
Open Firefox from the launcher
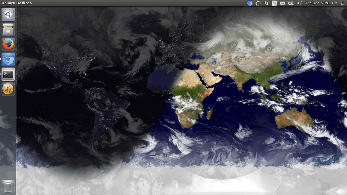[x=8, y=44]
